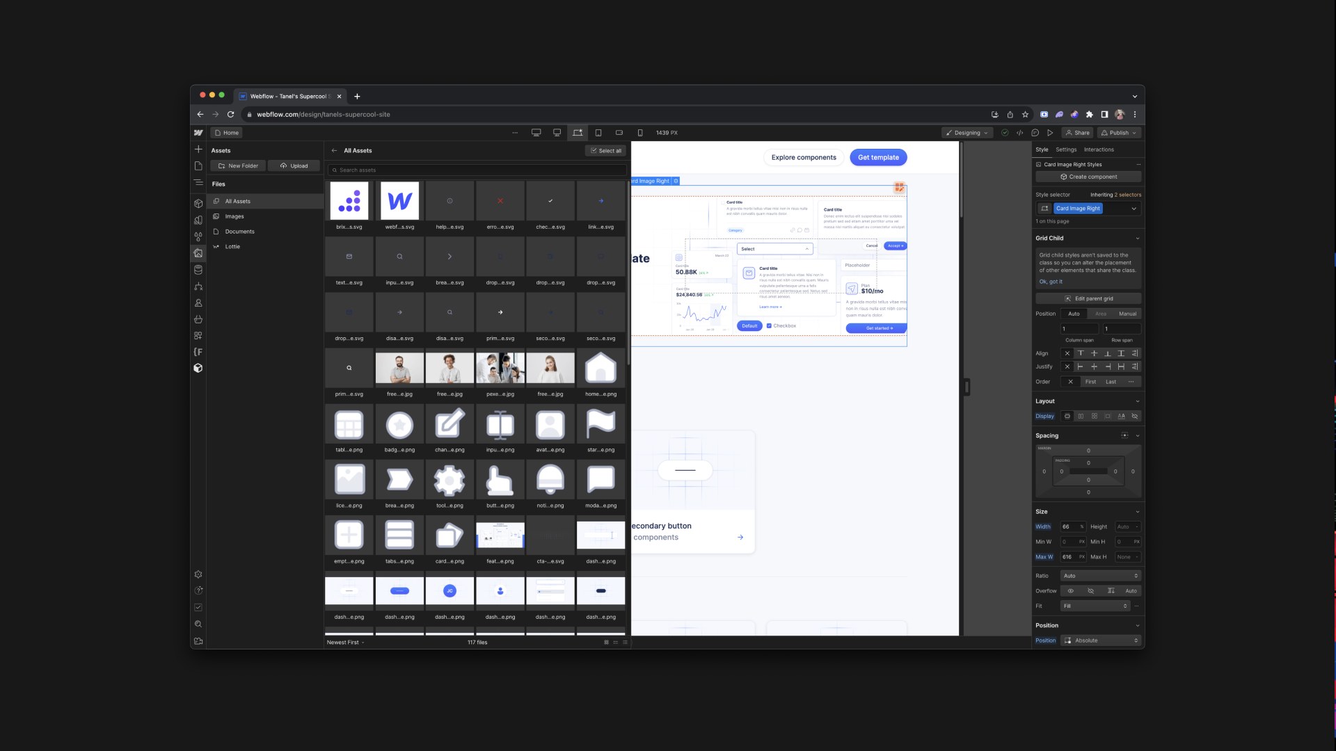Set Display to flex in Layout section

1081,416
